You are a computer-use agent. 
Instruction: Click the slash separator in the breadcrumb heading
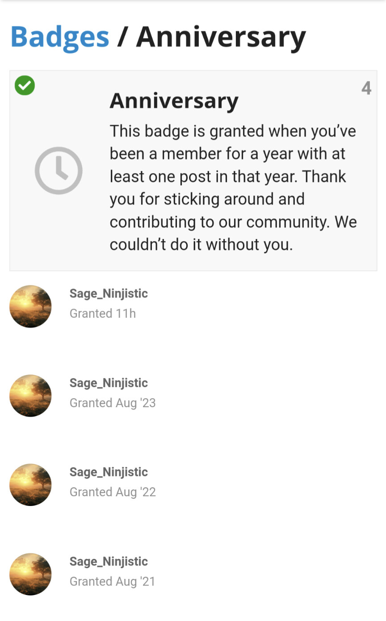(122, 37)
